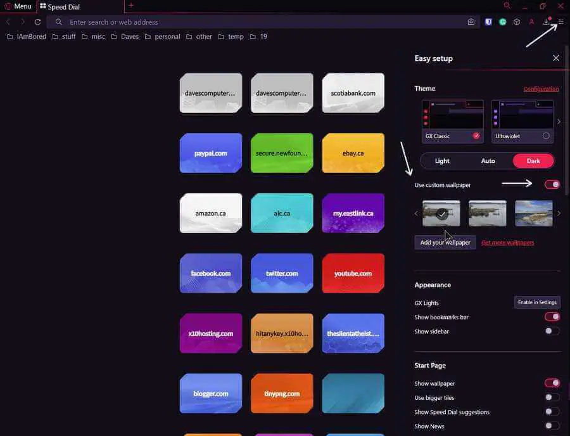This screenshot has width=570, height=436.
Task: Open the blogger.com Speed Dial tile
Action: [x=211, y=394]
